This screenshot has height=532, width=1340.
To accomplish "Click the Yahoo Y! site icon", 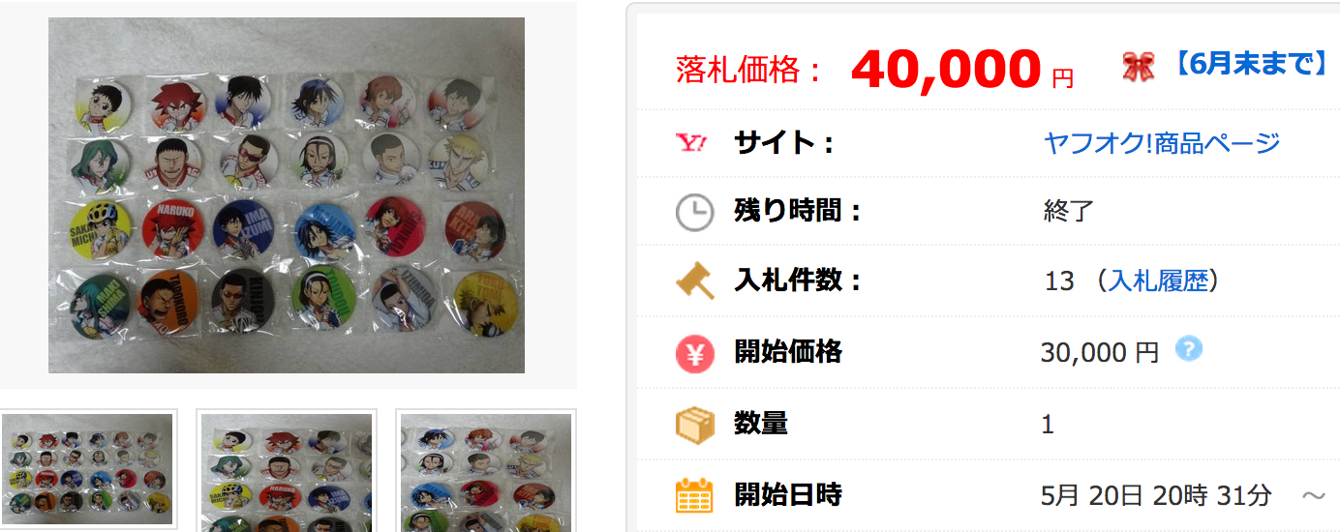I will click(693, 143).
